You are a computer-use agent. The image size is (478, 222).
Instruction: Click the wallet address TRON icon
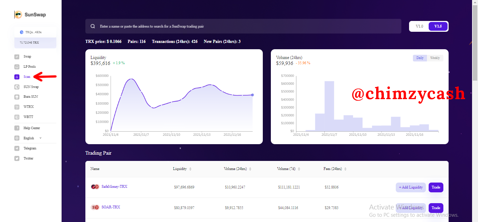22,32
